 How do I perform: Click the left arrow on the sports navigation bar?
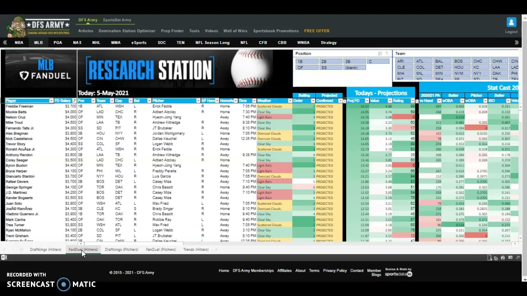coord(5,42)
